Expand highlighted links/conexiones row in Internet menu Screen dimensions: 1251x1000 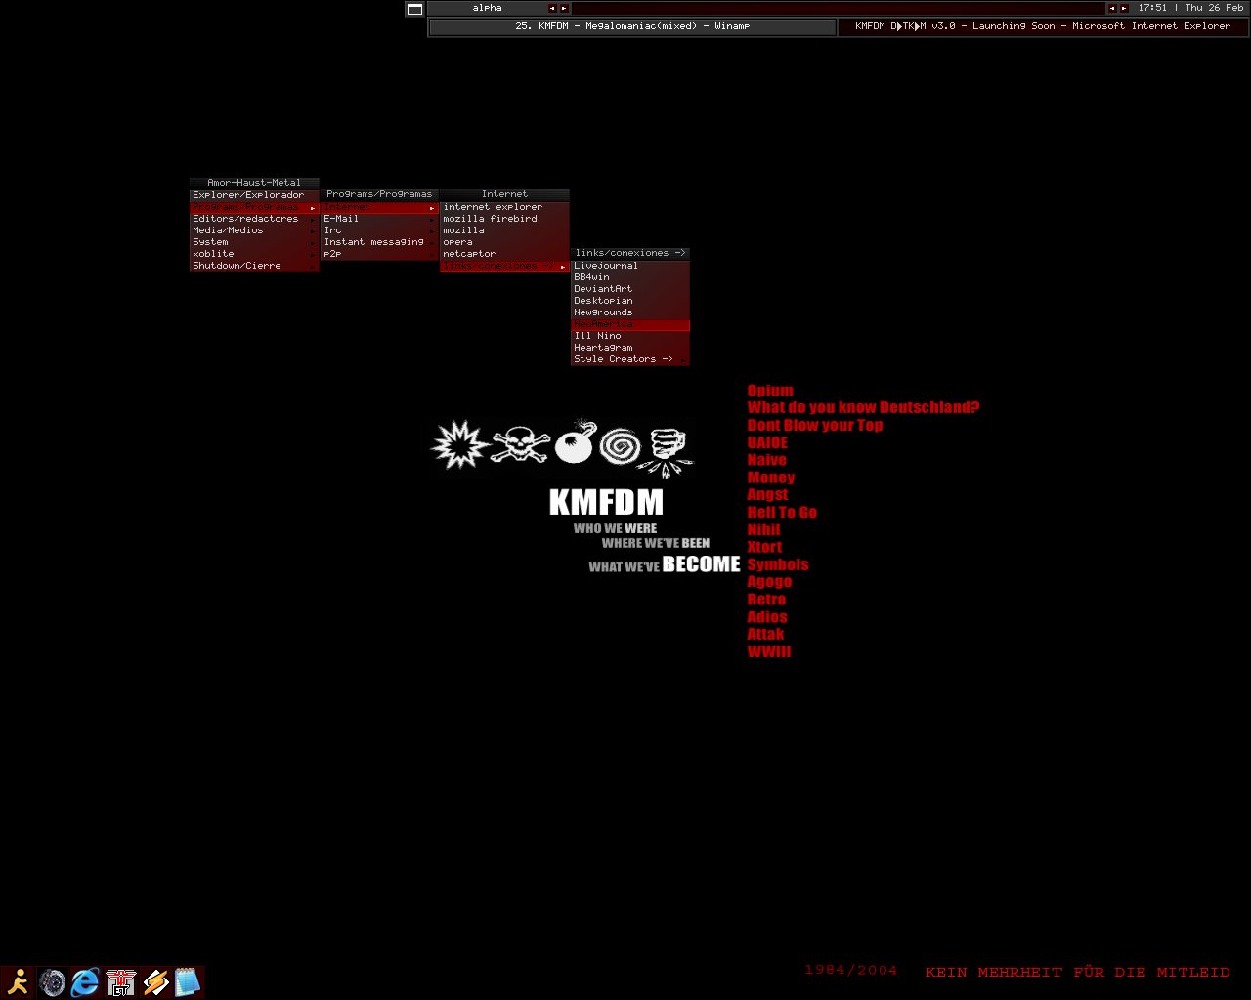click(x=504, y=266)
